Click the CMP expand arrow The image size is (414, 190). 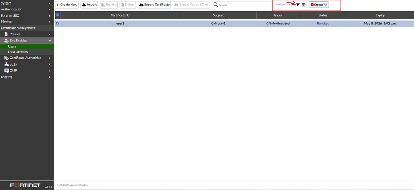[49, 71]
